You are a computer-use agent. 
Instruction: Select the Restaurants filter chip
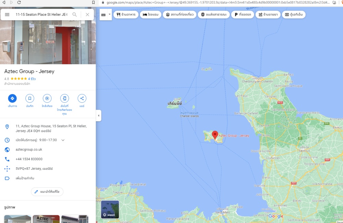point(126,15)
